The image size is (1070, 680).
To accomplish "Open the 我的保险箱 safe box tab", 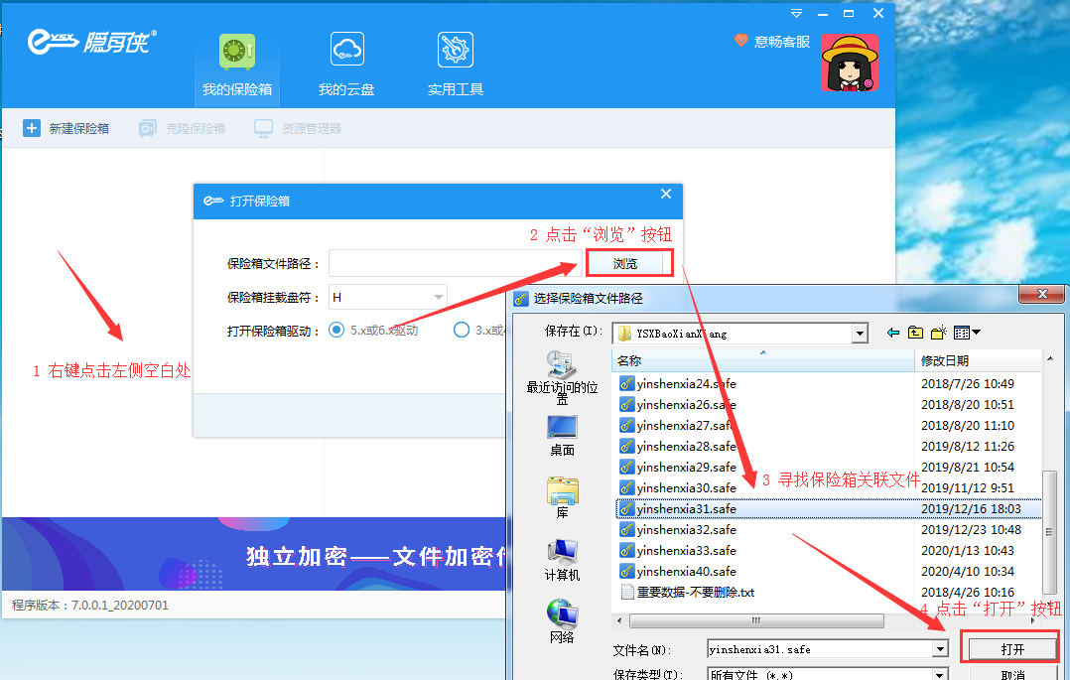I will click(237, 66).
